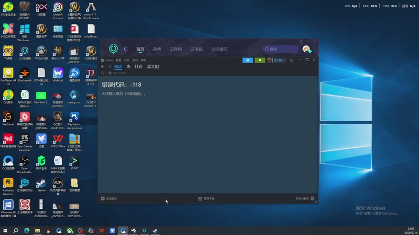Image resolution: width=419 pixels, height=235 pixels.
Task: Open the UU user avatar profile
Action: (306, 49)
